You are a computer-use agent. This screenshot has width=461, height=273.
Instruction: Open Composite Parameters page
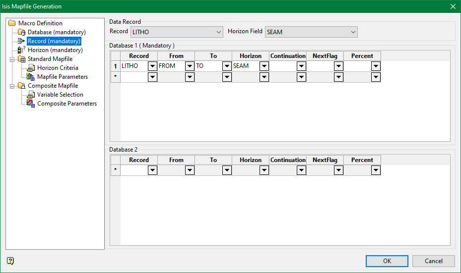click(x=66, y=104)
